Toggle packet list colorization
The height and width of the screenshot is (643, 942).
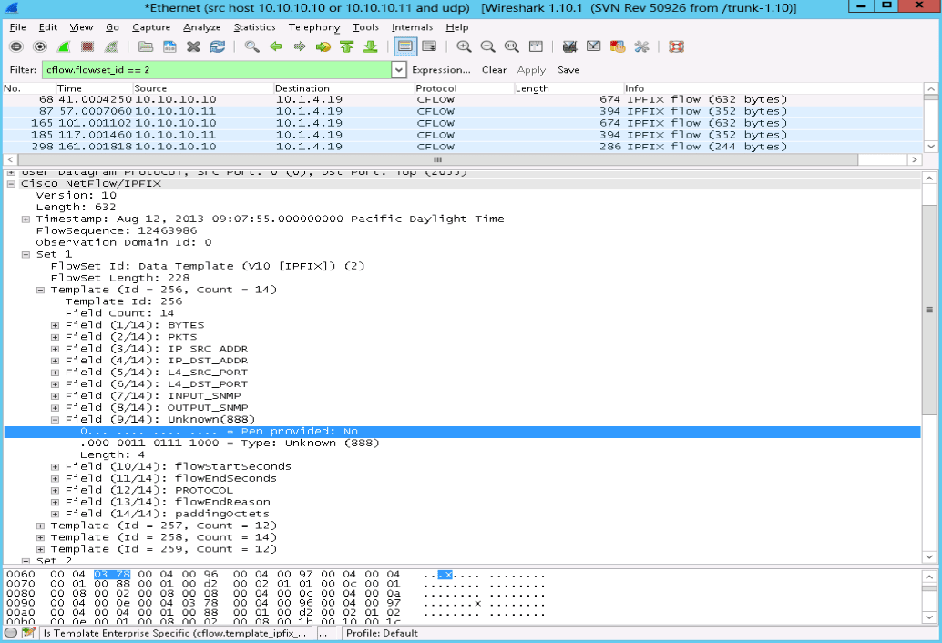pyautogui.click(x=404, y=46)
